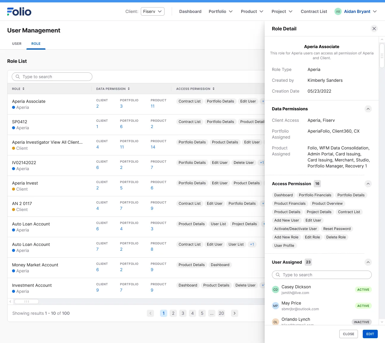This screenshot has width=385, height=343.
Task: Go to next page of results
Action: click(x=235, y=313)
